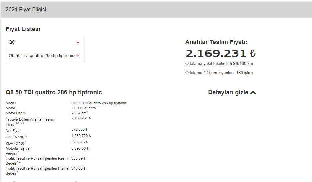Open the Q8 model dropdown
312x182 pixels.
click(x=45, y=42)
